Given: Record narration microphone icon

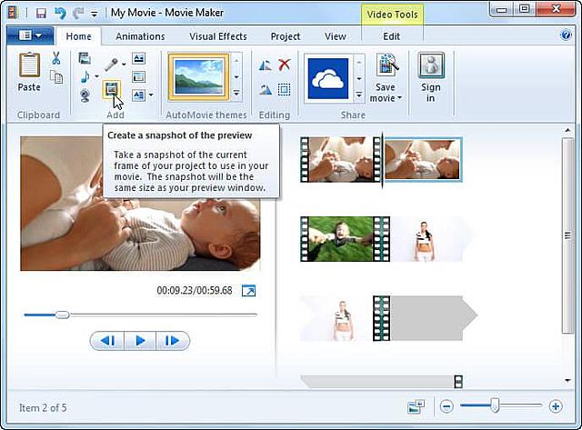Looking at the screenshot, I should (x=111, y=65).
